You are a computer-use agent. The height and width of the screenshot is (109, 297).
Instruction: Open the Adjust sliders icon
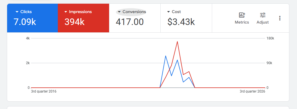tap(263, 15)
